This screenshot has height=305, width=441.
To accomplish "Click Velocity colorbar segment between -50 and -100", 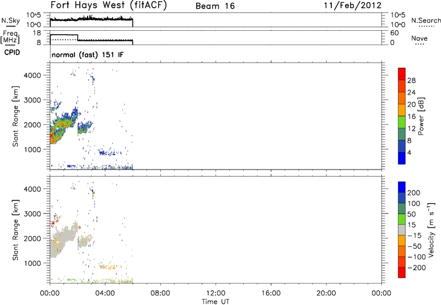I will click(402, 251).
